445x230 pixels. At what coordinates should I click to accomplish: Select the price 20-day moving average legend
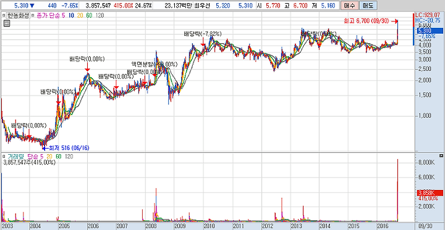[80, 16]
